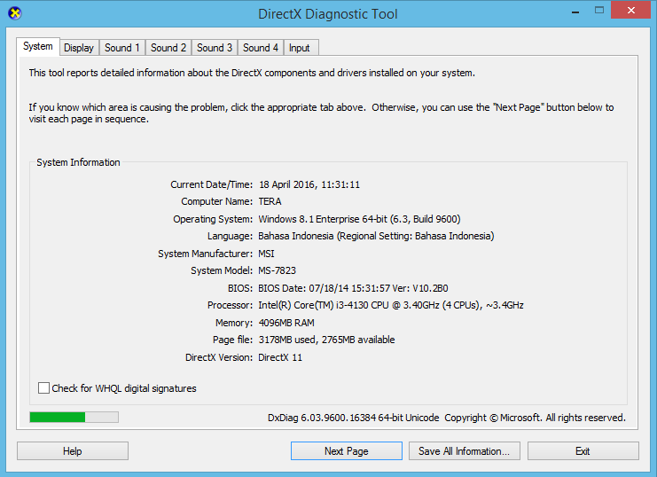The width and height of the screenshot is (657, 477).
Task: Click Save All Information button
Action: (465, 451)
